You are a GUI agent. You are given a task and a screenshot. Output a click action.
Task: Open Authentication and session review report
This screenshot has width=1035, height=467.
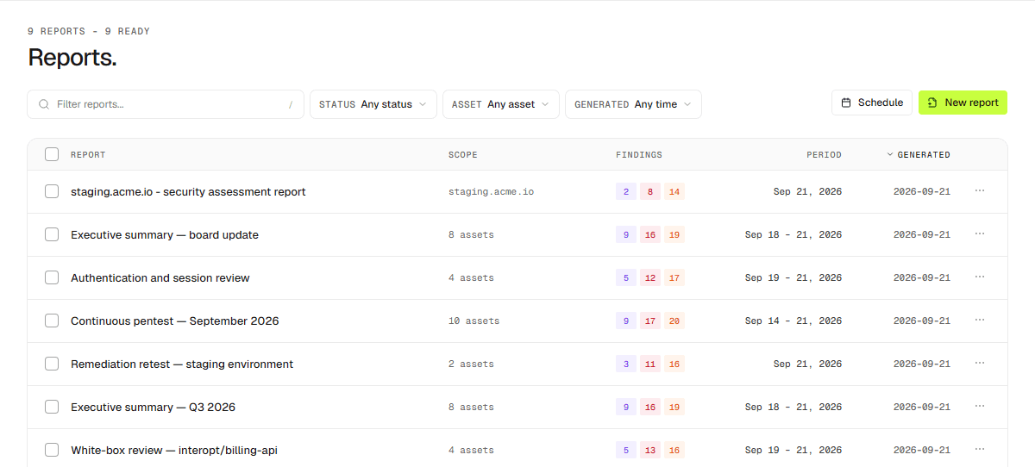pos(160,277)
